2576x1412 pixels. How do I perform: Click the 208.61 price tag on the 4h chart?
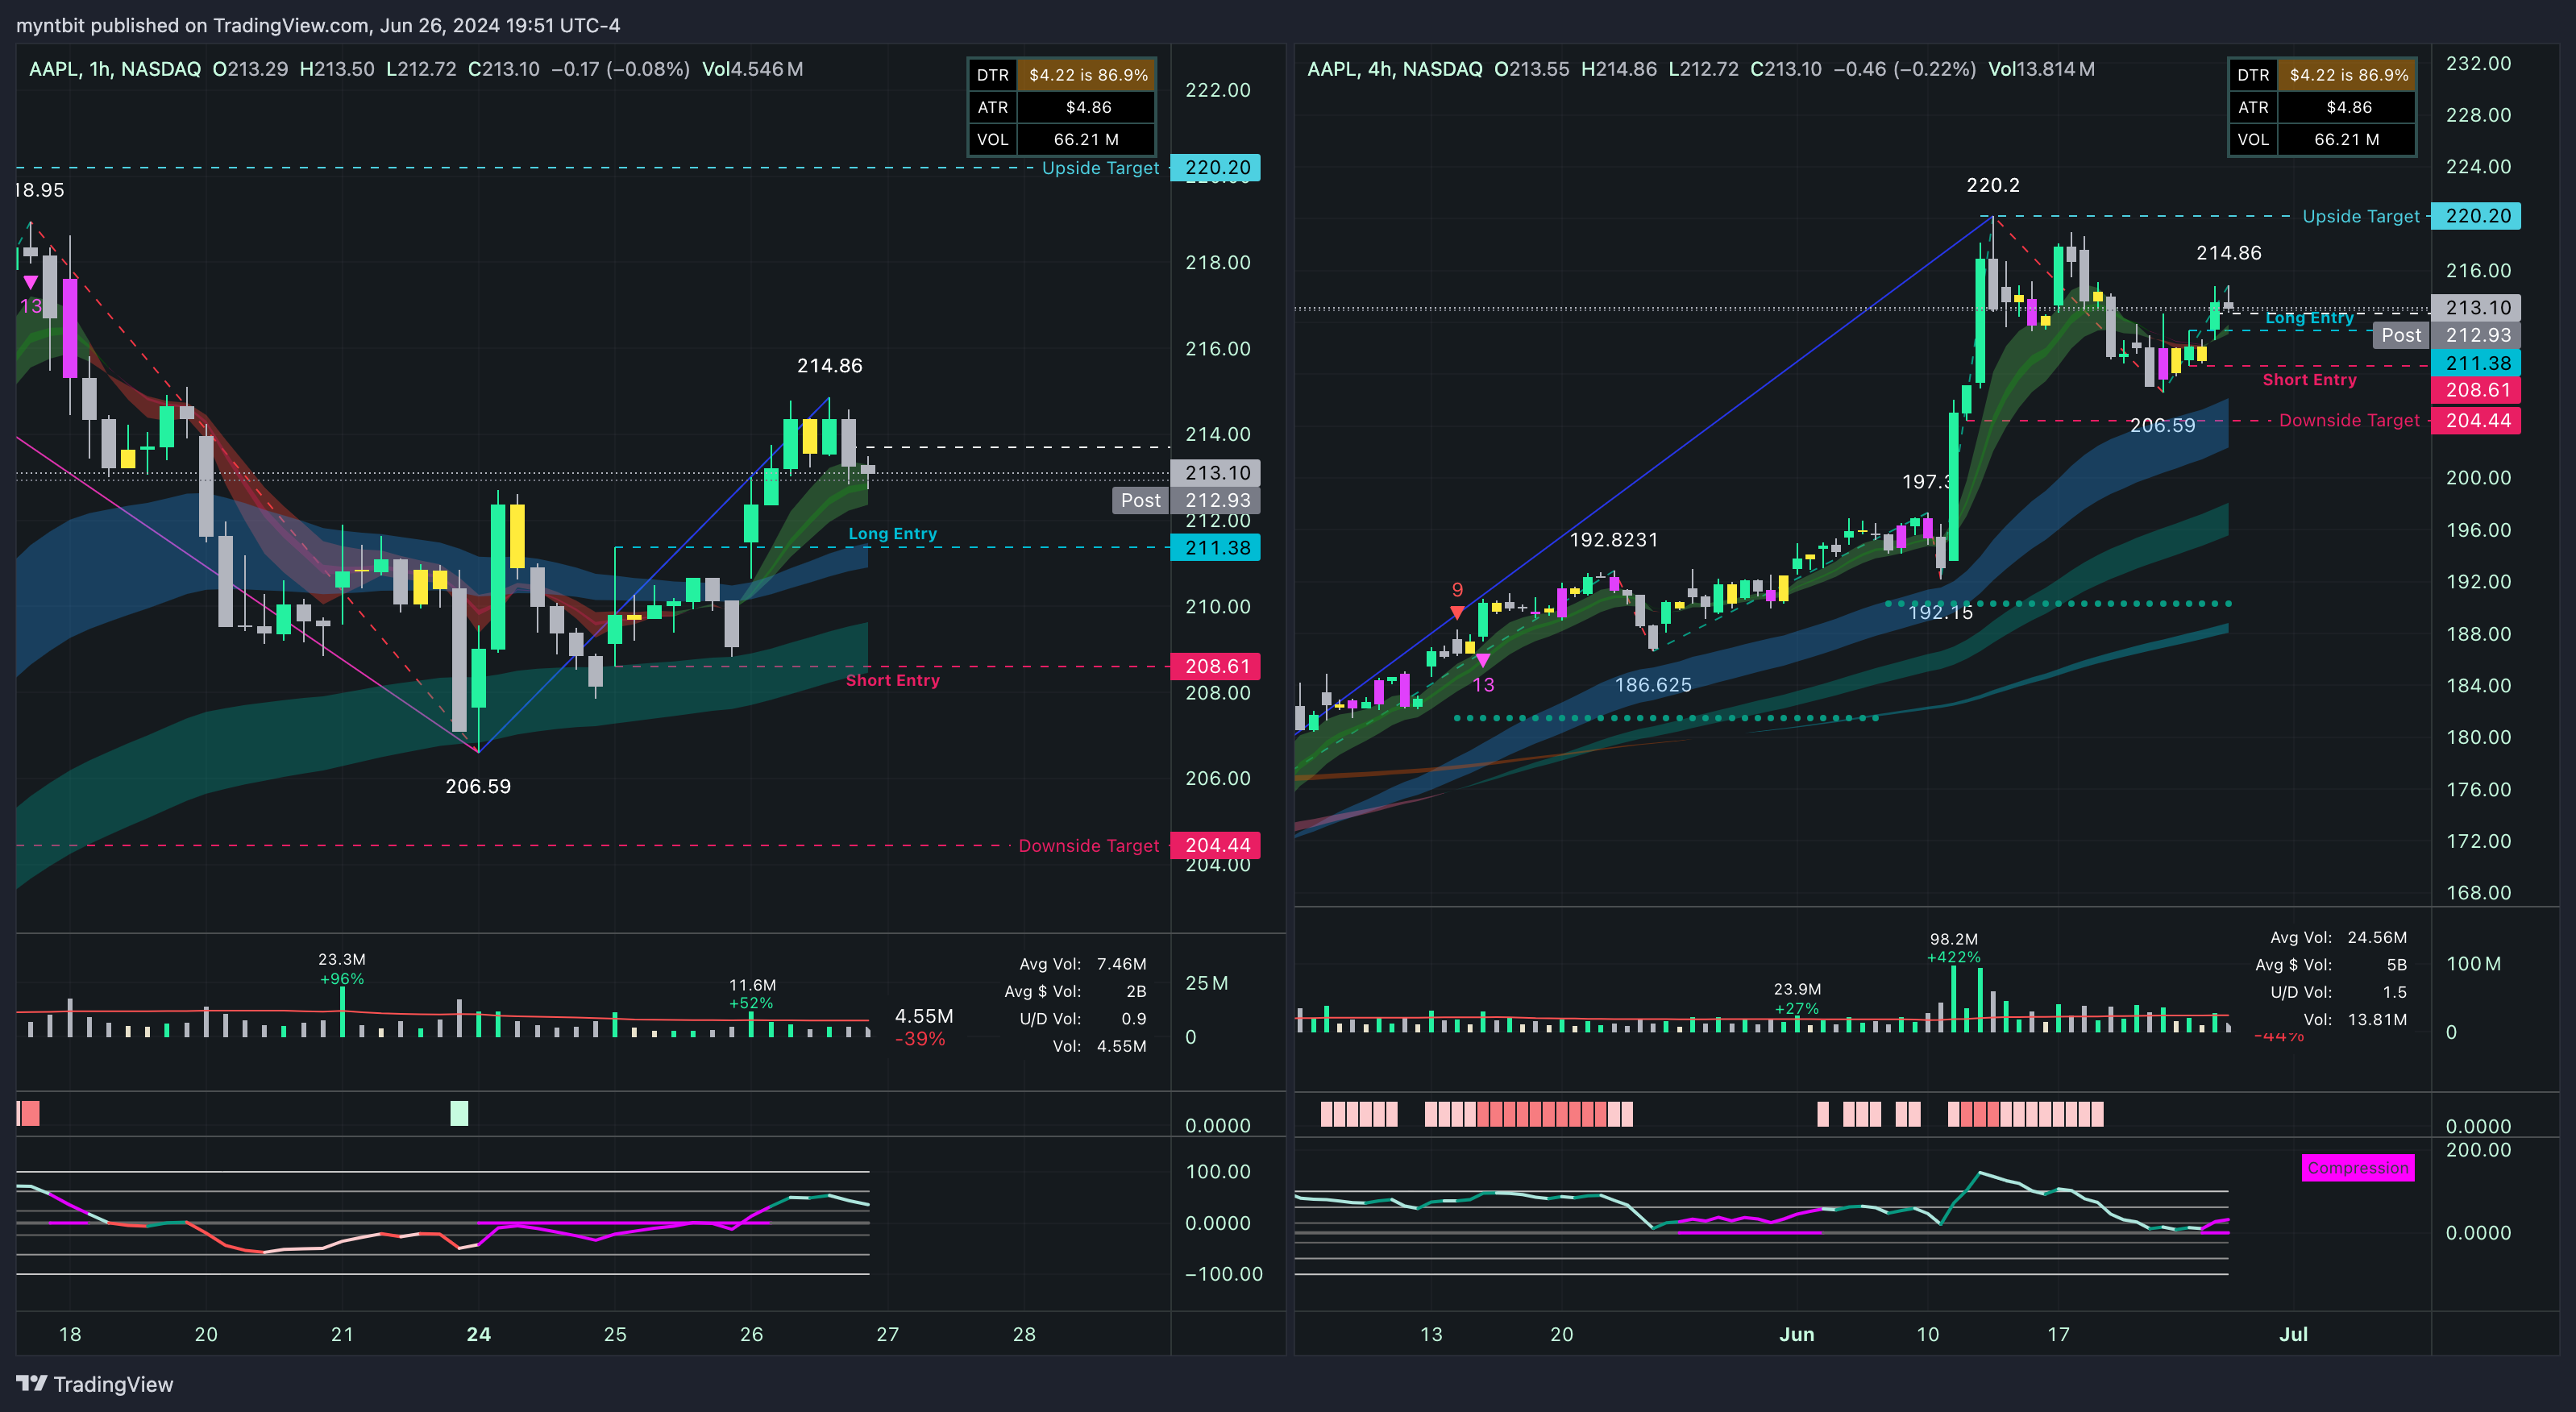[x=2477, y=390]
